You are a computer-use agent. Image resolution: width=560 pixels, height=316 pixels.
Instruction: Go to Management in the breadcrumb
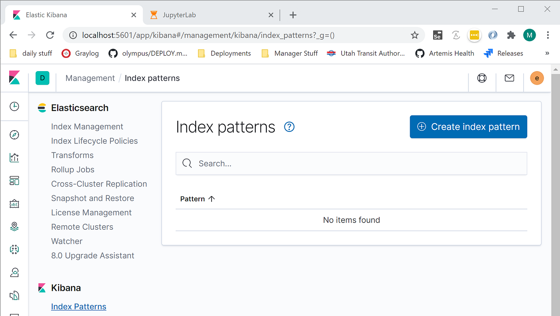(x=90, y=78)
